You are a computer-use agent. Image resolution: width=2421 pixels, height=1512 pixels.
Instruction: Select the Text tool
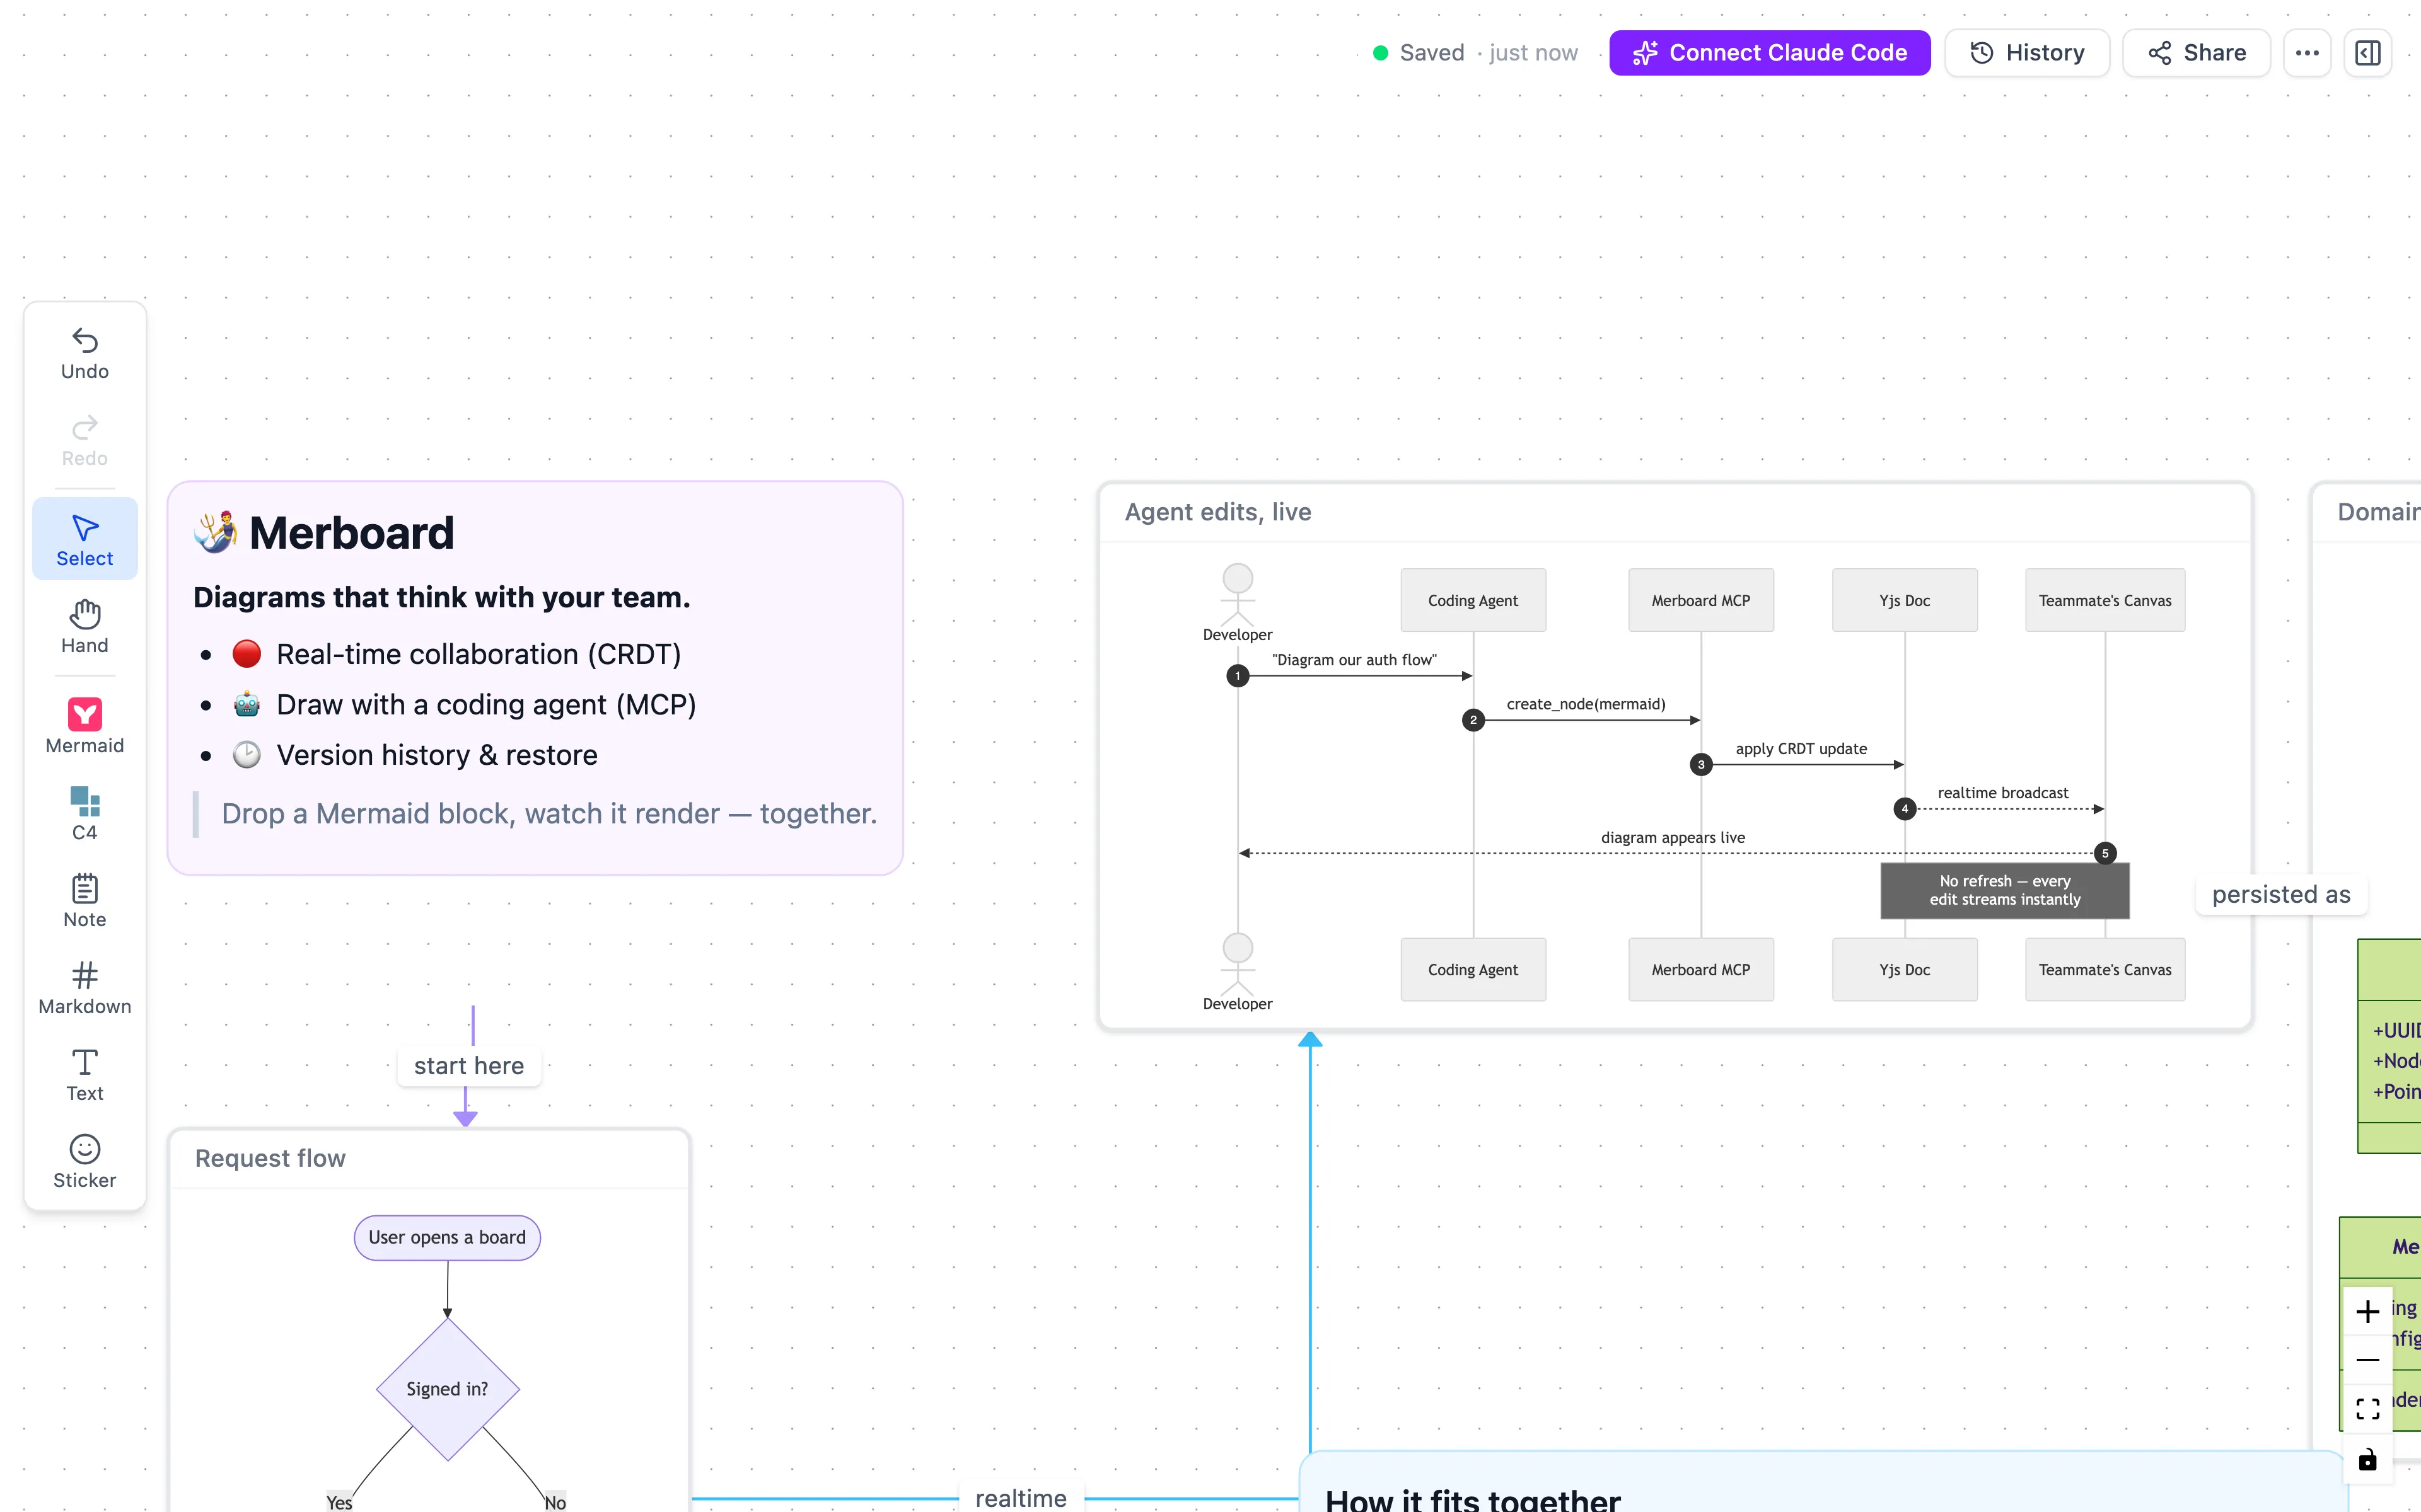[85, 1075]
